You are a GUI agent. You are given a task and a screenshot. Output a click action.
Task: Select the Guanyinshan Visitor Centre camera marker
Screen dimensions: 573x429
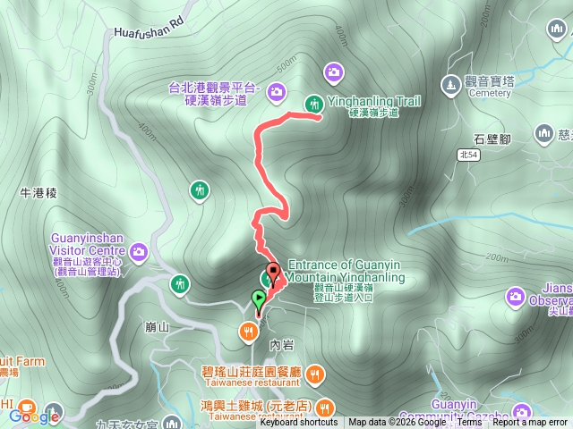139,252
